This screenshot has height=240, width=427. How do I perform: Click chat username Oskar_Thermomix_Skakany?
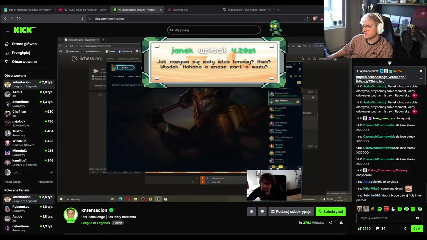388,170
